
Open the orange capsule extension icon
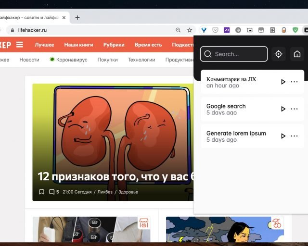point(284,30)
